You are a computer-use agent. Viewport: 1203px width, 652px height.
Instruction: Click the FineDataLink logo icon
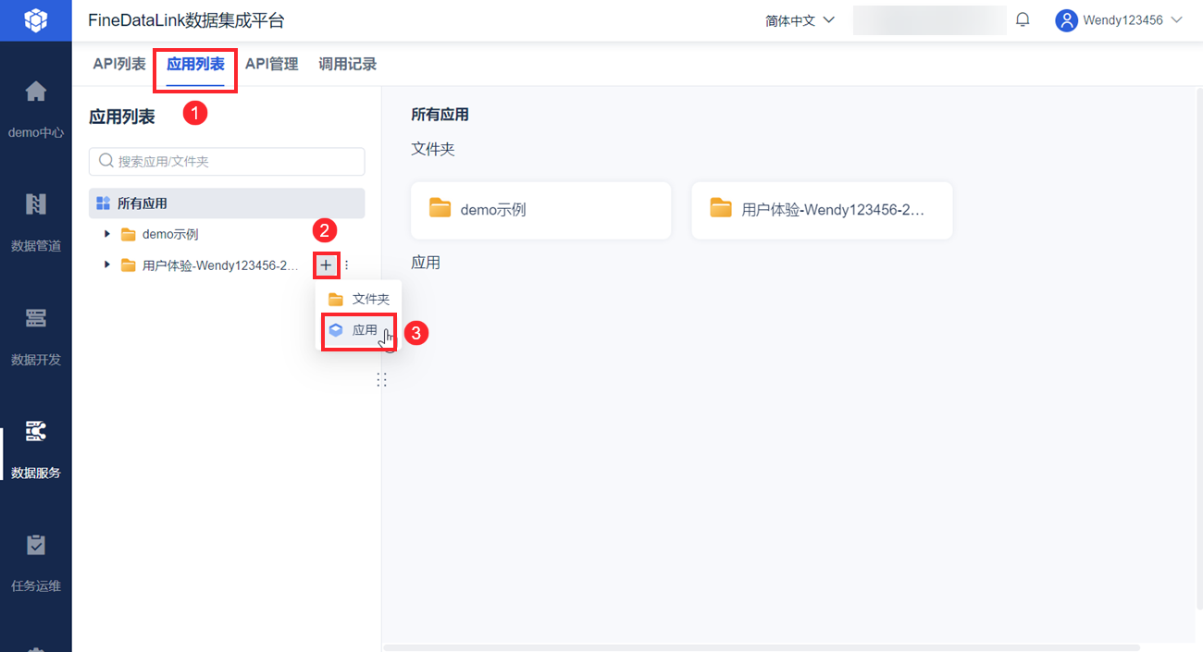coord(35,19)
